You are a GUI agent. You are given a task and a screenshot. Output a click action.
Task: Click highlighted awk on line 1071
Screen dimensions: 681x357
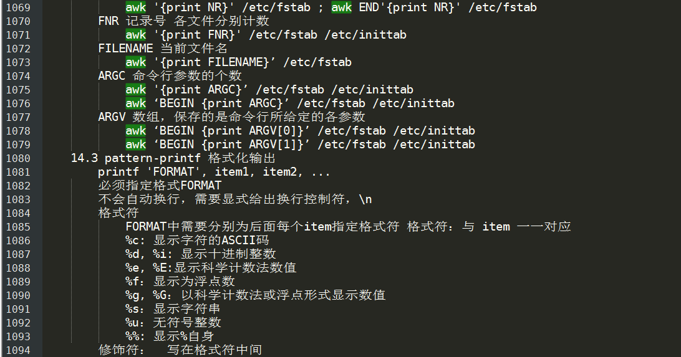(x=136, y=35)
